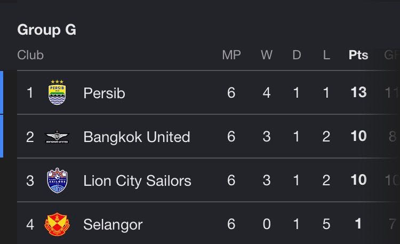Select the W column header
Viewport: 400px width, 244px height.
point(267,55)
